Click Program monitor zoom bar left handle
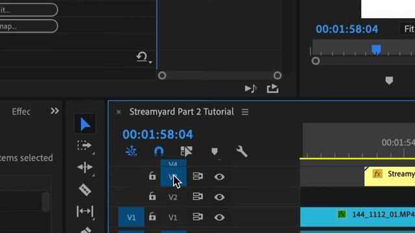This screenshot has height=233, width=415. click(x=316, y=61)
